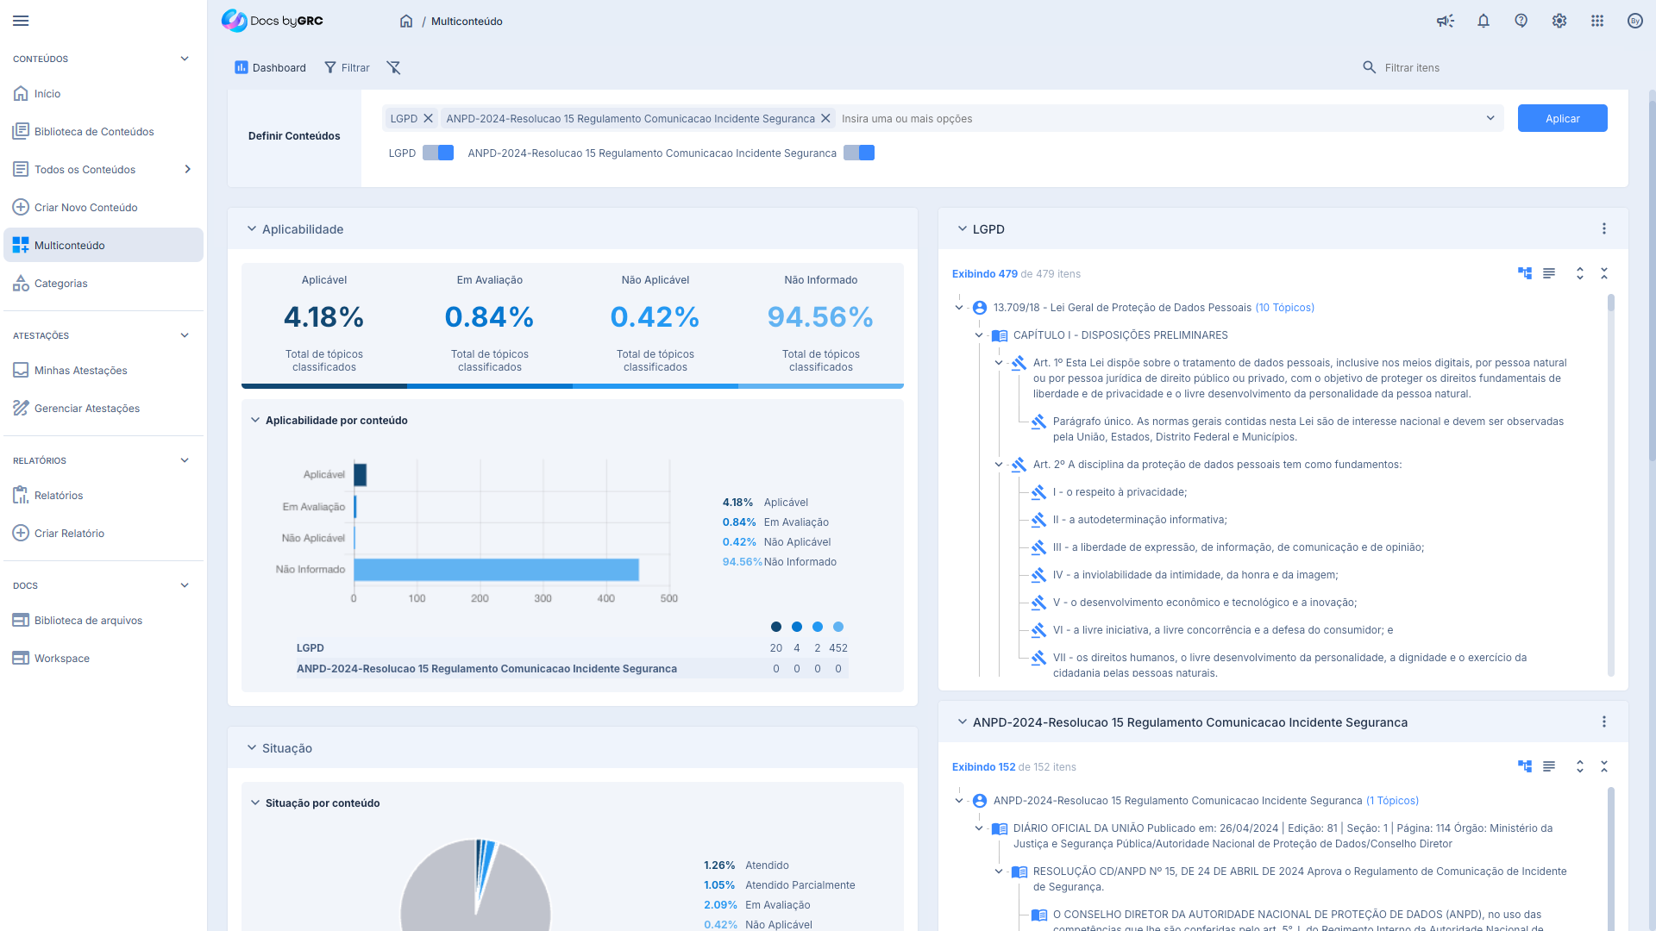Expand all items in ANPD panel
Image resolution: width=1656 pixels, height=931 pixels.
tap(1580, 766)
